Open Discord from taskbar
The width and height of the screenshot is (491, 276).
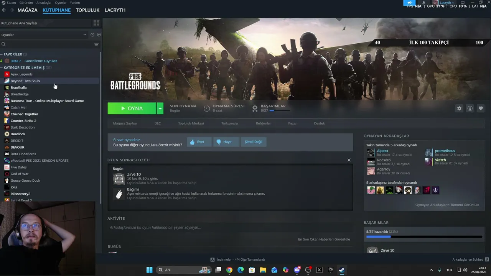(x=297, y=270)
